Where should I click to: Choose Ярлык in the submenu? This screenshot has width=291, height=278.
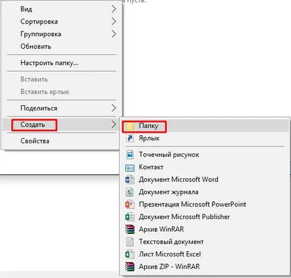pyautogui.click(x=205, y=138)
